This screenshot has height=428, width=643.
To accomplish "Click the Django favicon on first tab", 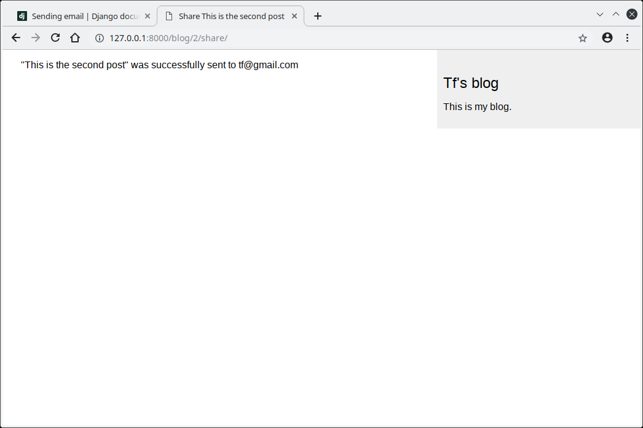I will coord(22,16).
